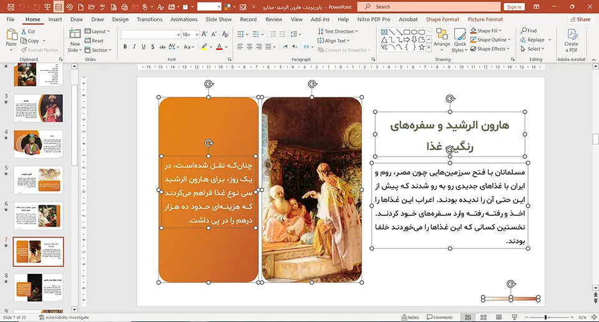Open the Arrange menu
Screen dimensions: 599x322
click(x=442, y=38)
